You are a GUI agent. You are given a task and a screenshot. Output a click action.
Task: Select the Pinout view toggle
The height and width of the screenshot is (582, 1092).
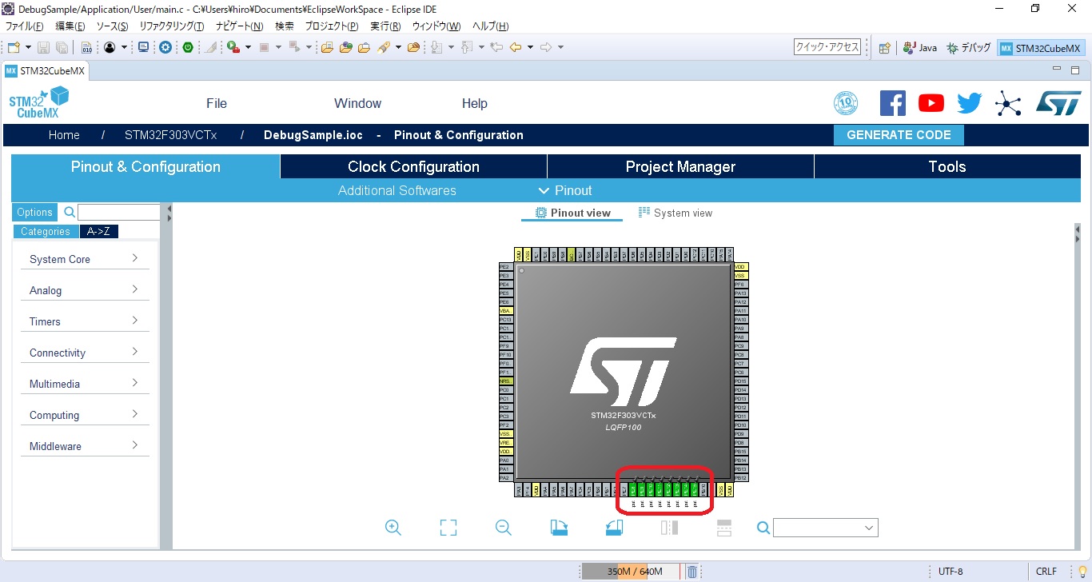click(572, 213)
